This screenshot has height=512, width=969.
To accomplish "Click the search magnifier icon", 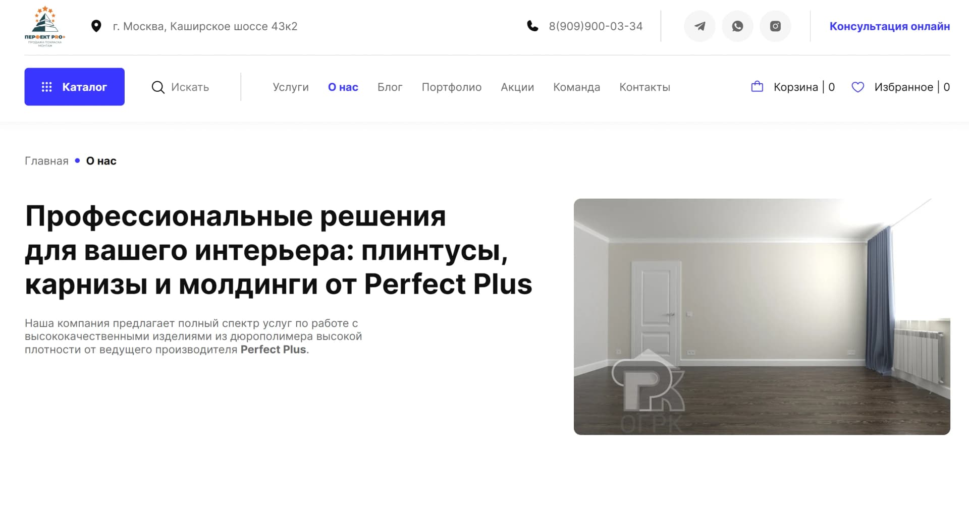I will pos(158,87).
